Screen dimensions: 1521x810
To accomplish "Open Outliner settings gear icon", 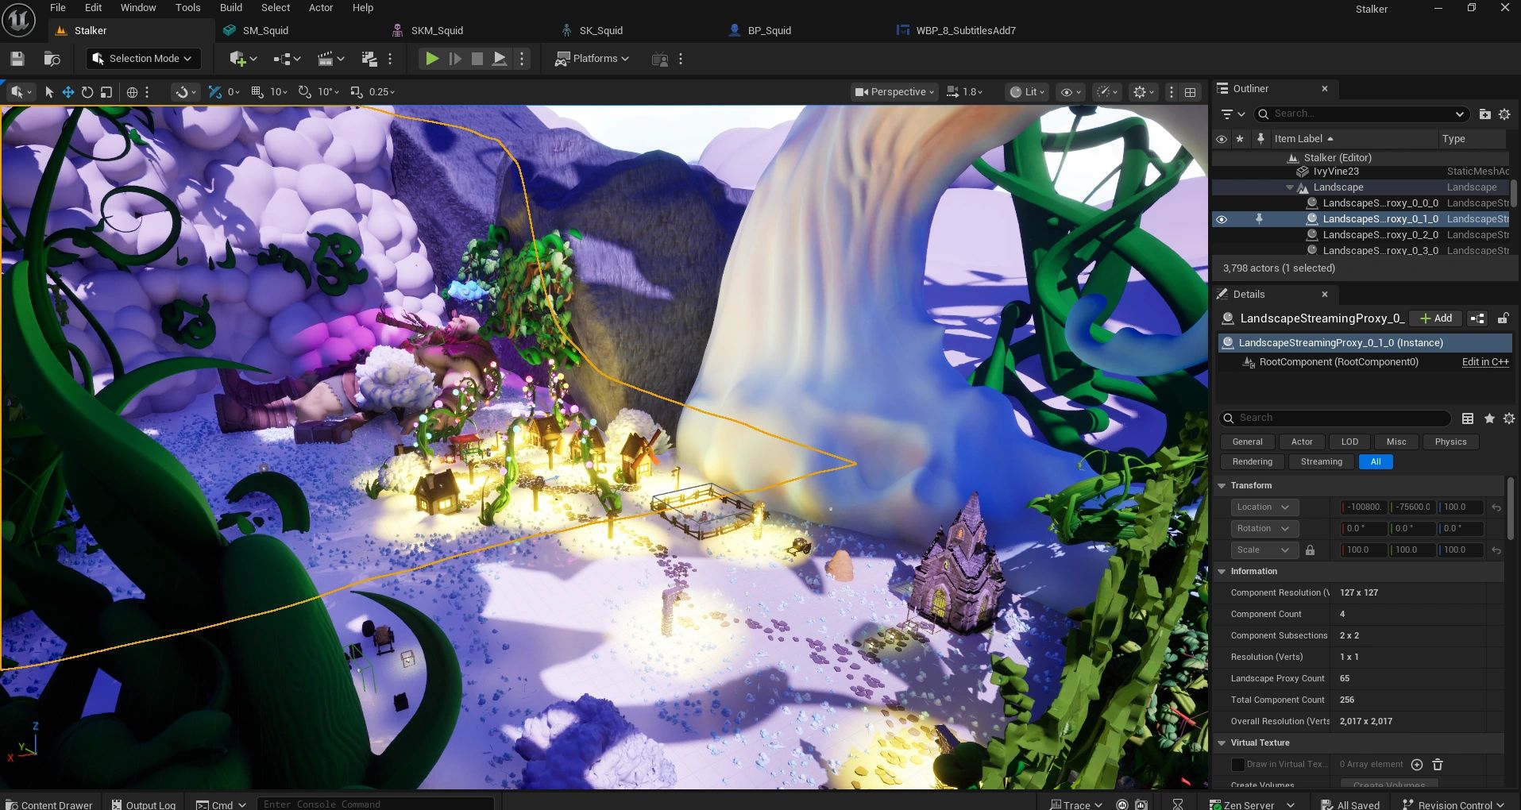I will pyautogui.click(x=1504, y=114).
